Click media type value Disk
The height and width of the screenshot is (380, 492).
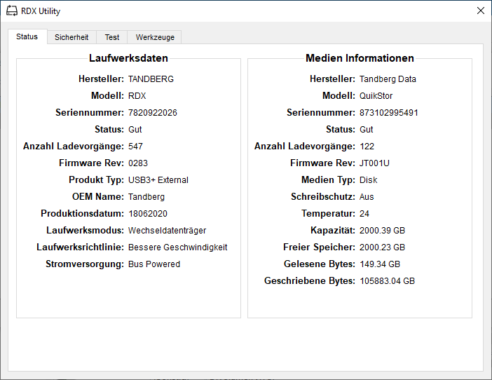pyautogui.click(x=369, y=180)
